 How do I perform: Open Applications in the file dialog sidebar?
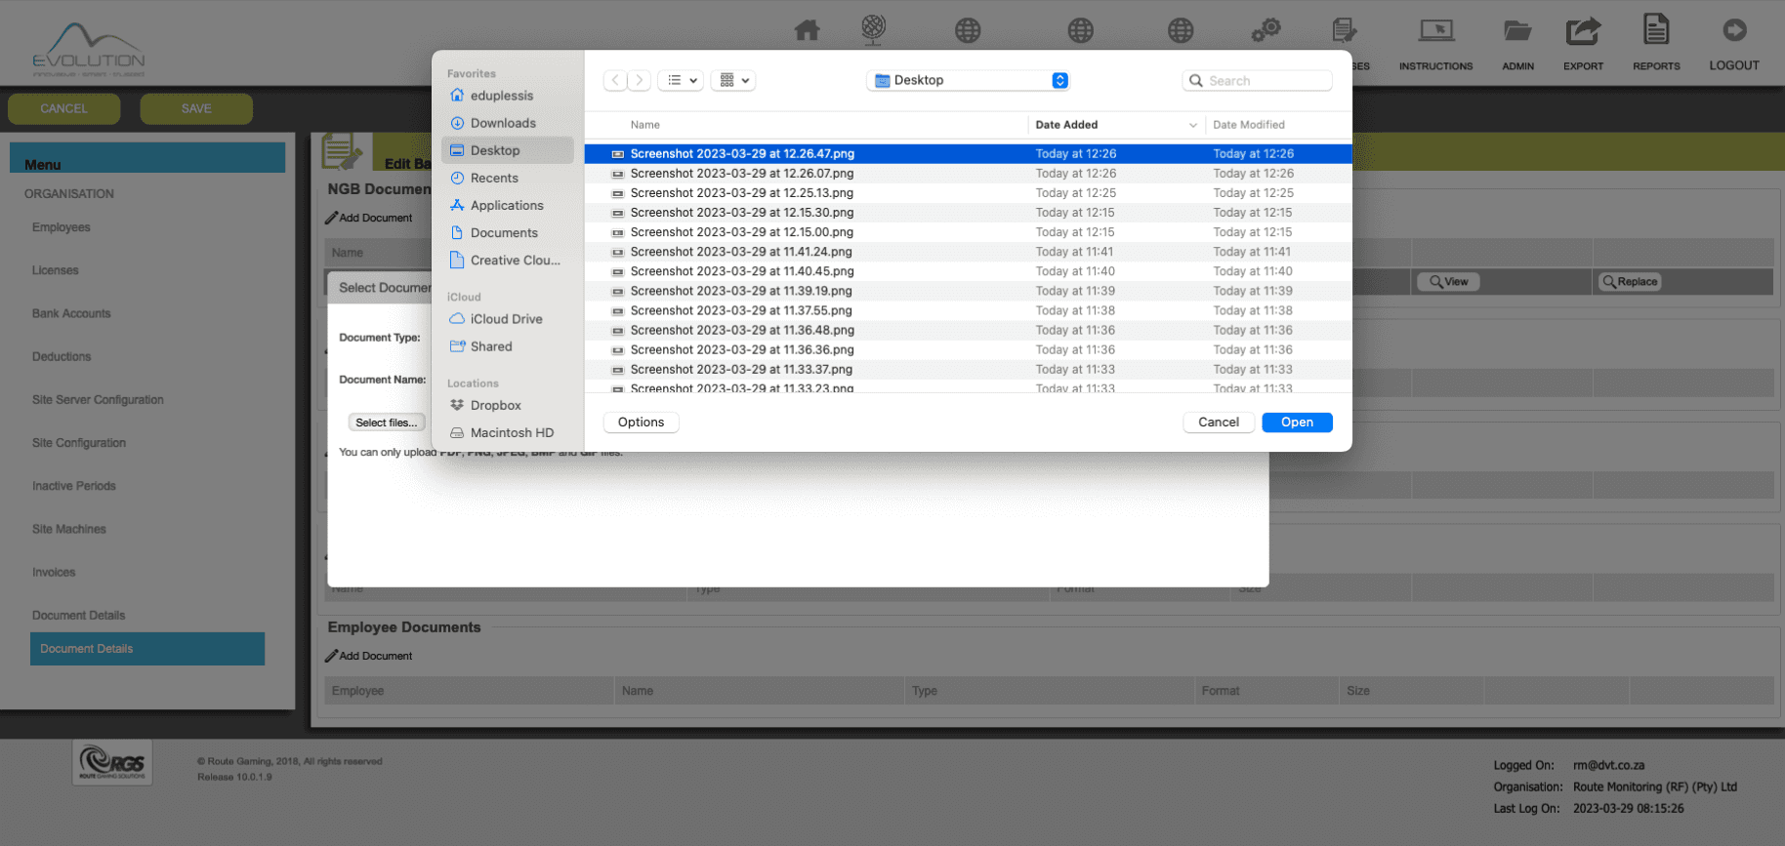tap(508, 205)
